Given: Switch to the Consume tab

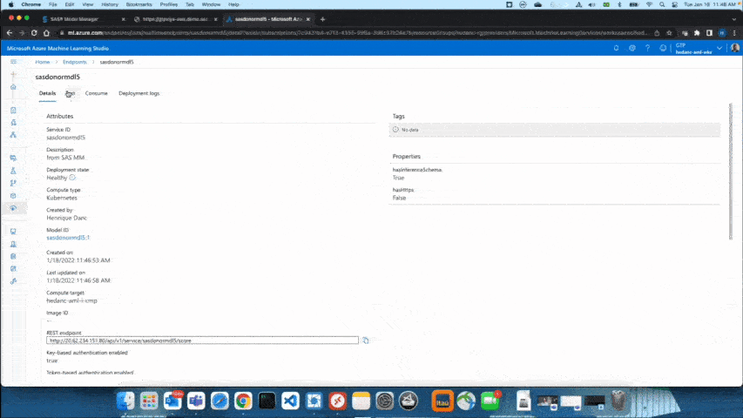Looking at the screenshot, I should 96,93.
